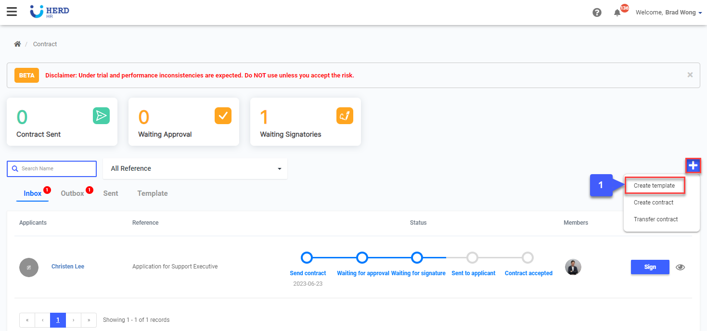The height and width of the screenshot is (331, 707).
Task: Open the Brad Wong user menu
Action: pos(668,13)
